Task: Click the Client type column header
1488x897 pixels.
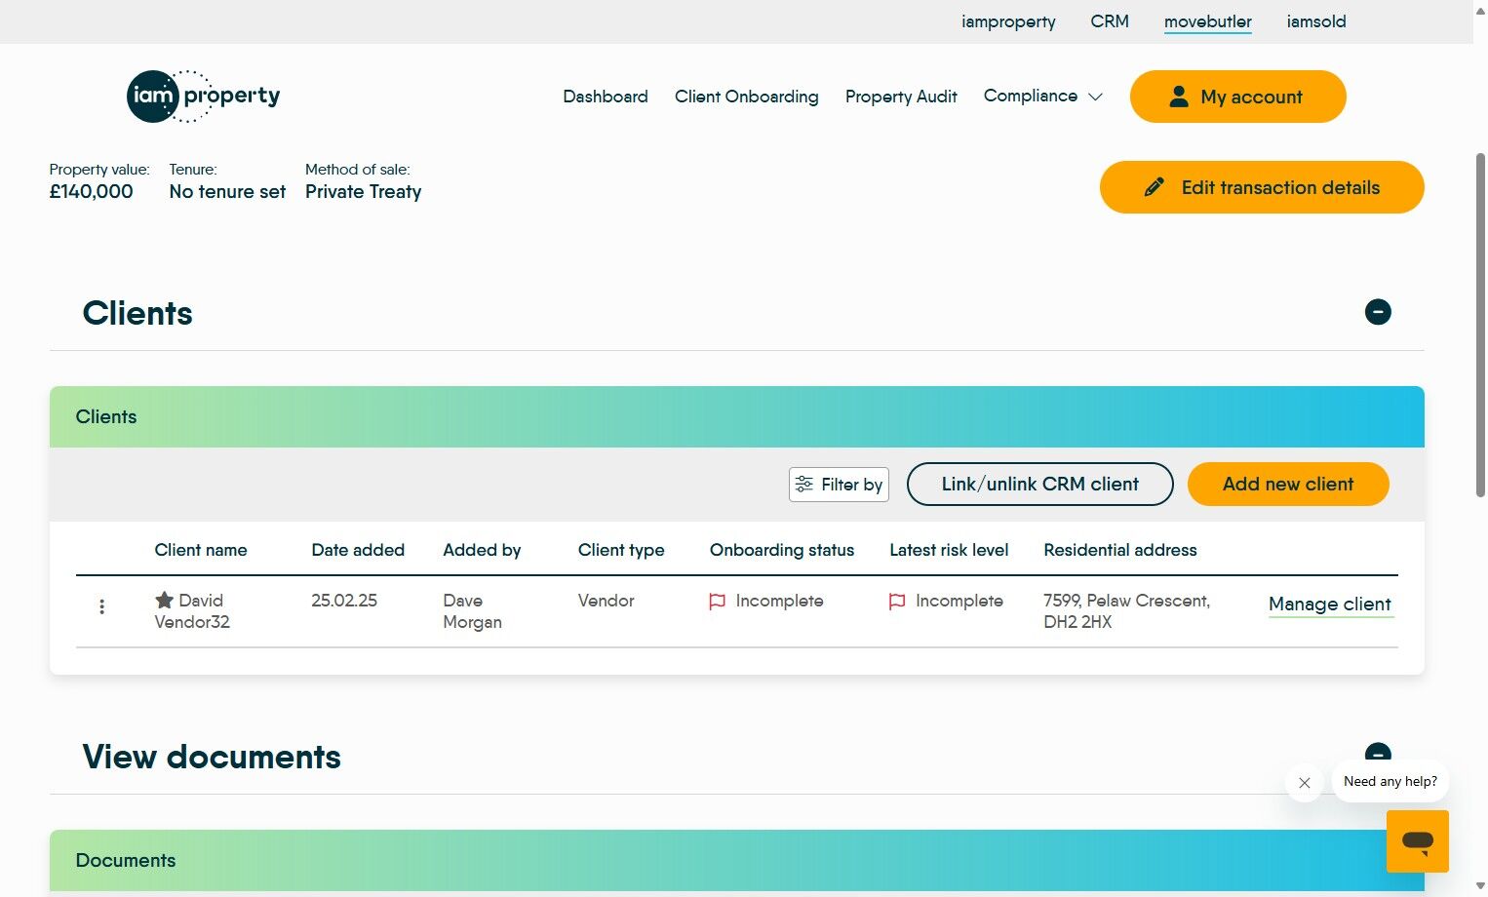Action: coord(621,550)
